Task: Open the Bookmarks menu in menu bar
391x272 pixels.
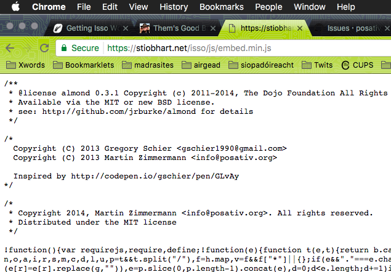Action: pos(222,7)
